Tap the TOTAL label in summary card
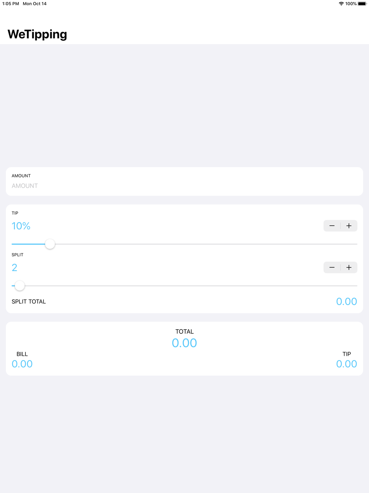The height and width of the screenshot is (493, 369). (x=184, y=331)
